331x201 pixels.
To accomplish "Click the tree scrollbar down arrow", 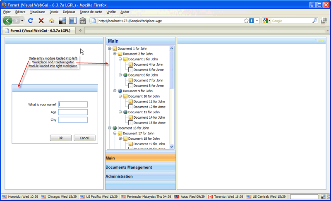I will 172,146.
